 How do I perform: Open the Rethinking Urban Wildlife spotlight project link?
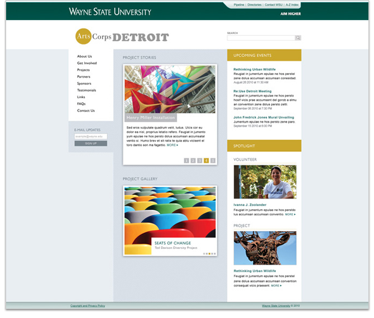pyautogui.click(x=255, y=271)
